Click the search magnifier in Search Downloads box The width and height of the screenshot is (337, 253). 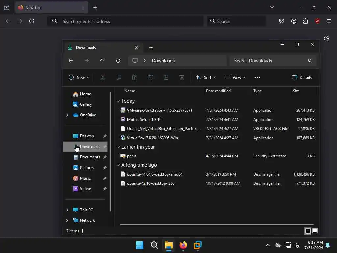[310, 61]
